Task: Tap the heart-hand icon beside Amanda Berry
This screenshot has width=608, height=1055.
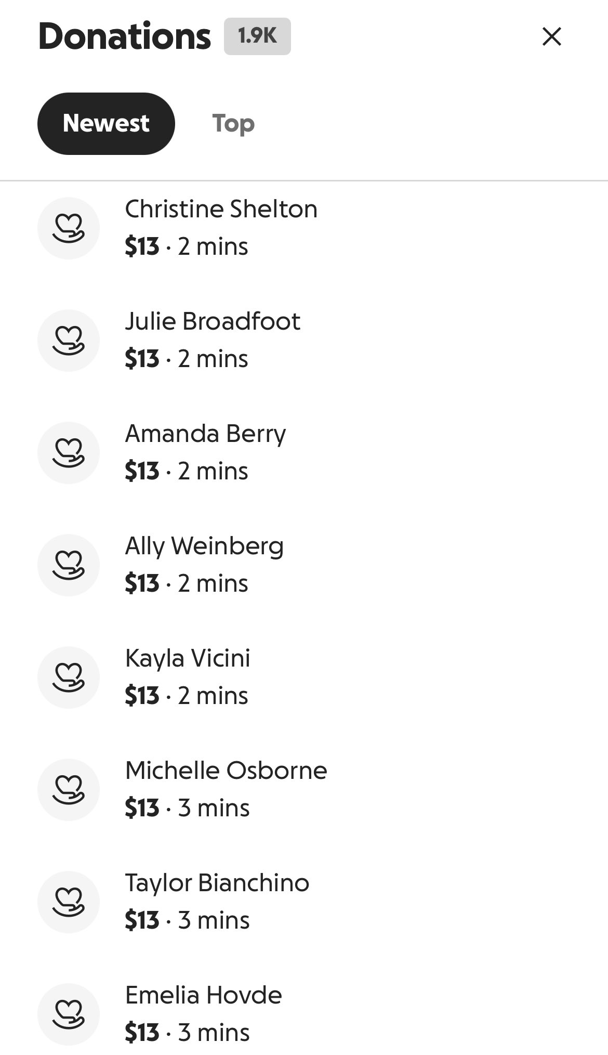Action: coord(69,453)
